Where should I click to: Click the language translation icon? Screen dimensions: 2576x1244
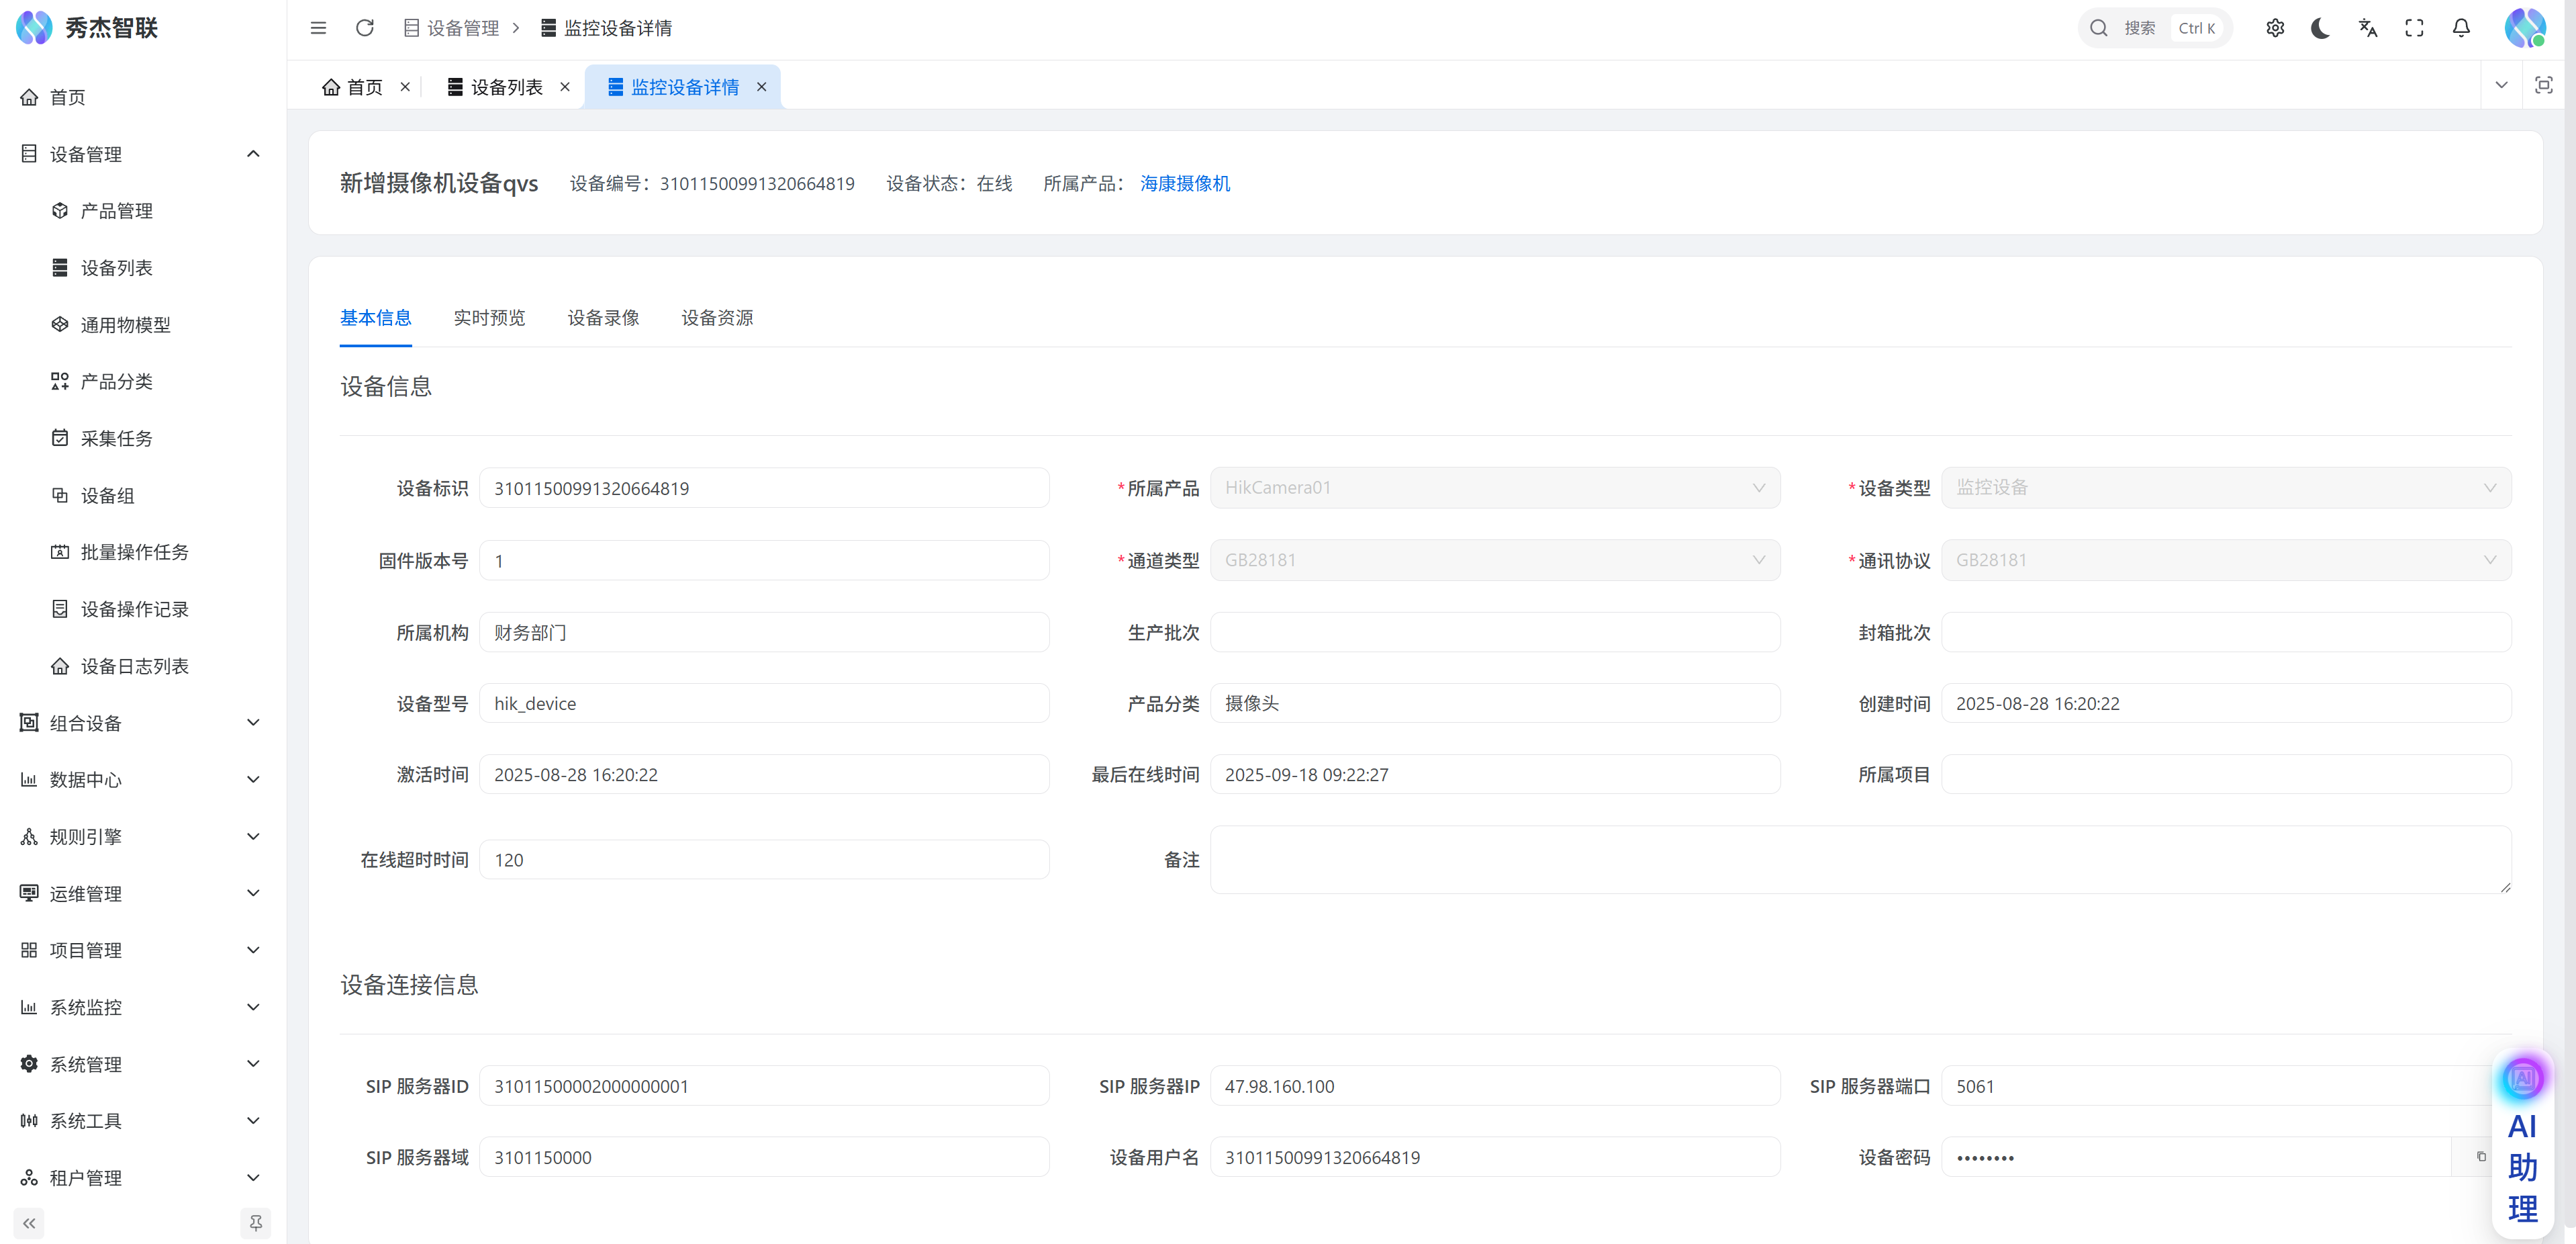[x=2367, y=28]
